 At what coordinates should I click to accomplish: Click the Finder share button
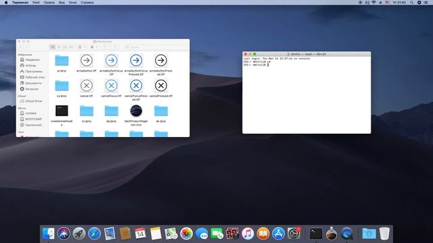click(x=105, y=47)
